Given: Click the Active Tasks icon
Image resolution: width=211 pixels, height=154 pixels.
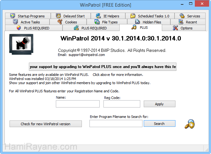Looking at the screenshot, I should pos(15,22).
